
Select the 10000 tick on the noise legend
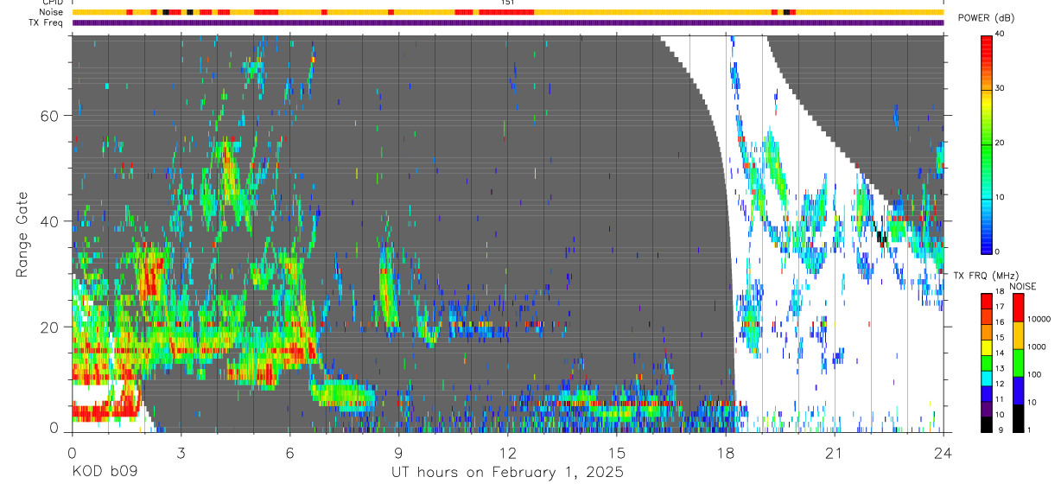point(1039,319)
